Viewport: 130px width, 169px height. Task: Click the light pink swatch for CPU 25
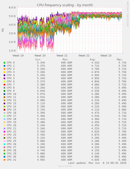(4, 141)
